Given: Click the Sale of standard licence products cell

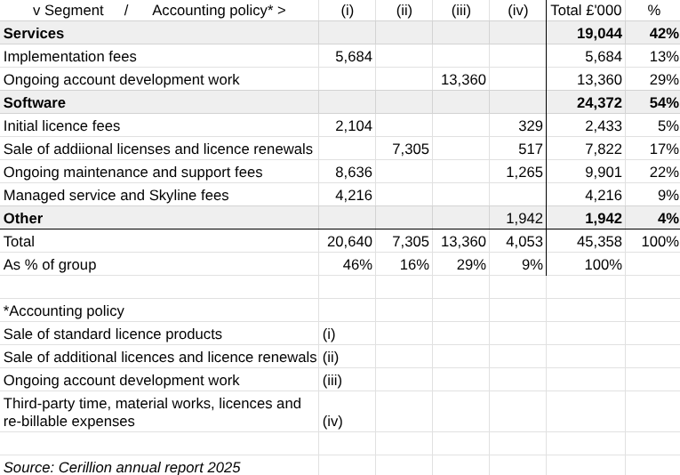Looking at the screenshot, I should [113, 334].
